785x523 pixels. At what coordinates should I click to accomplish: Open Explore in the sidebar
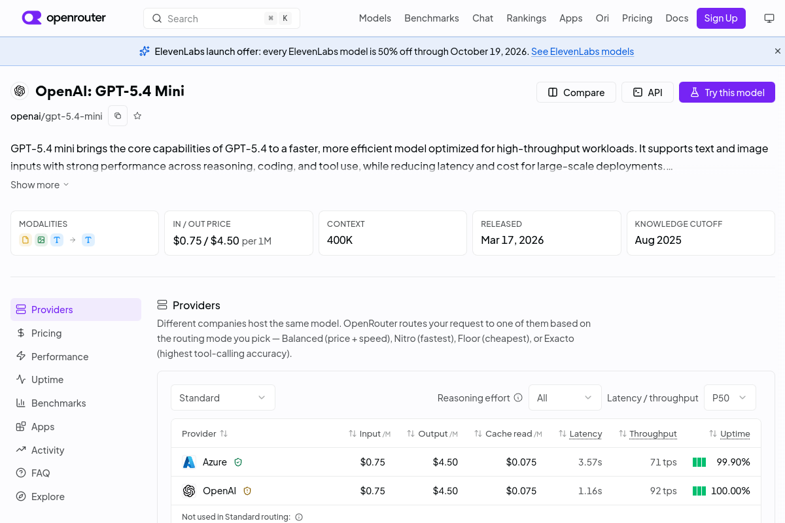pyautogui.click(x=76, y=497)
